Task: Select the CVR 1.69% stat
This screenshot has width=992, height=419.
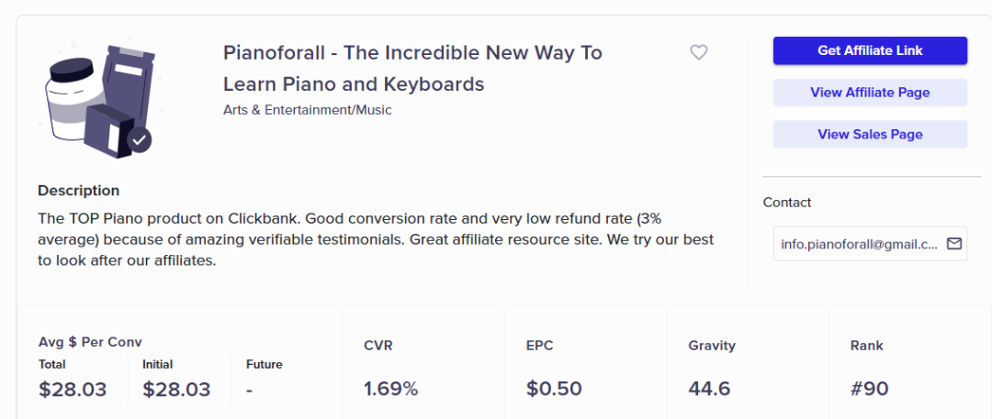Action: click(390, 389)
